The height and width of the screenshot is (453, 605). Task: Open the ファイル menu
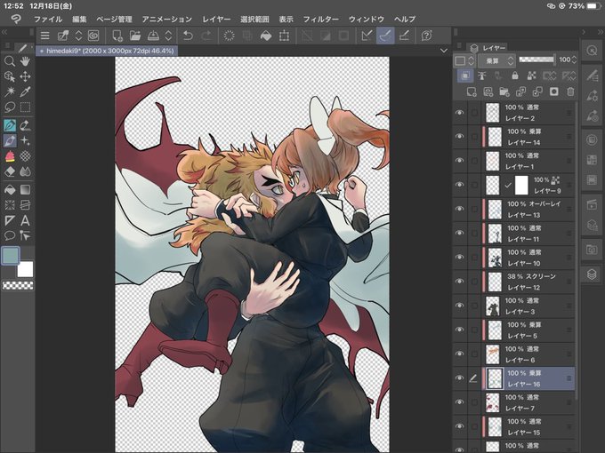48,20
